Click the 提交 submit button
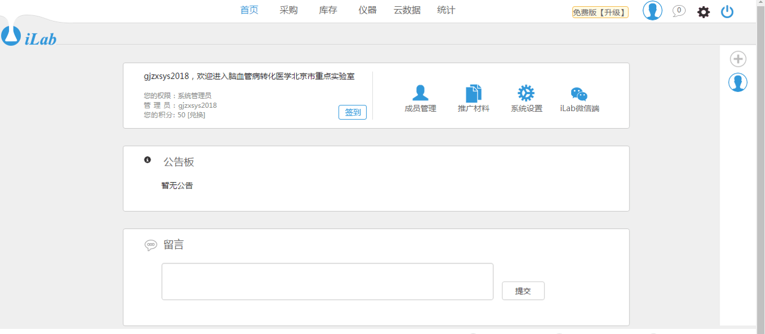Screen dimensions: 765x334 tap(523, 291)
